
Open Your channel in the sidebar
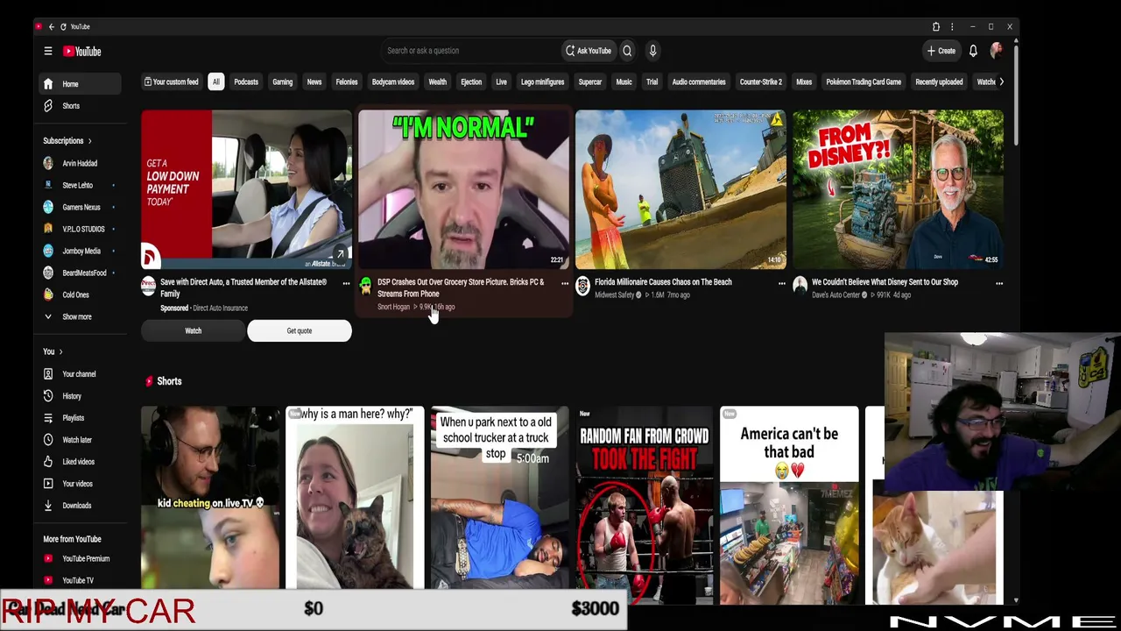click(x=81, y=374)
